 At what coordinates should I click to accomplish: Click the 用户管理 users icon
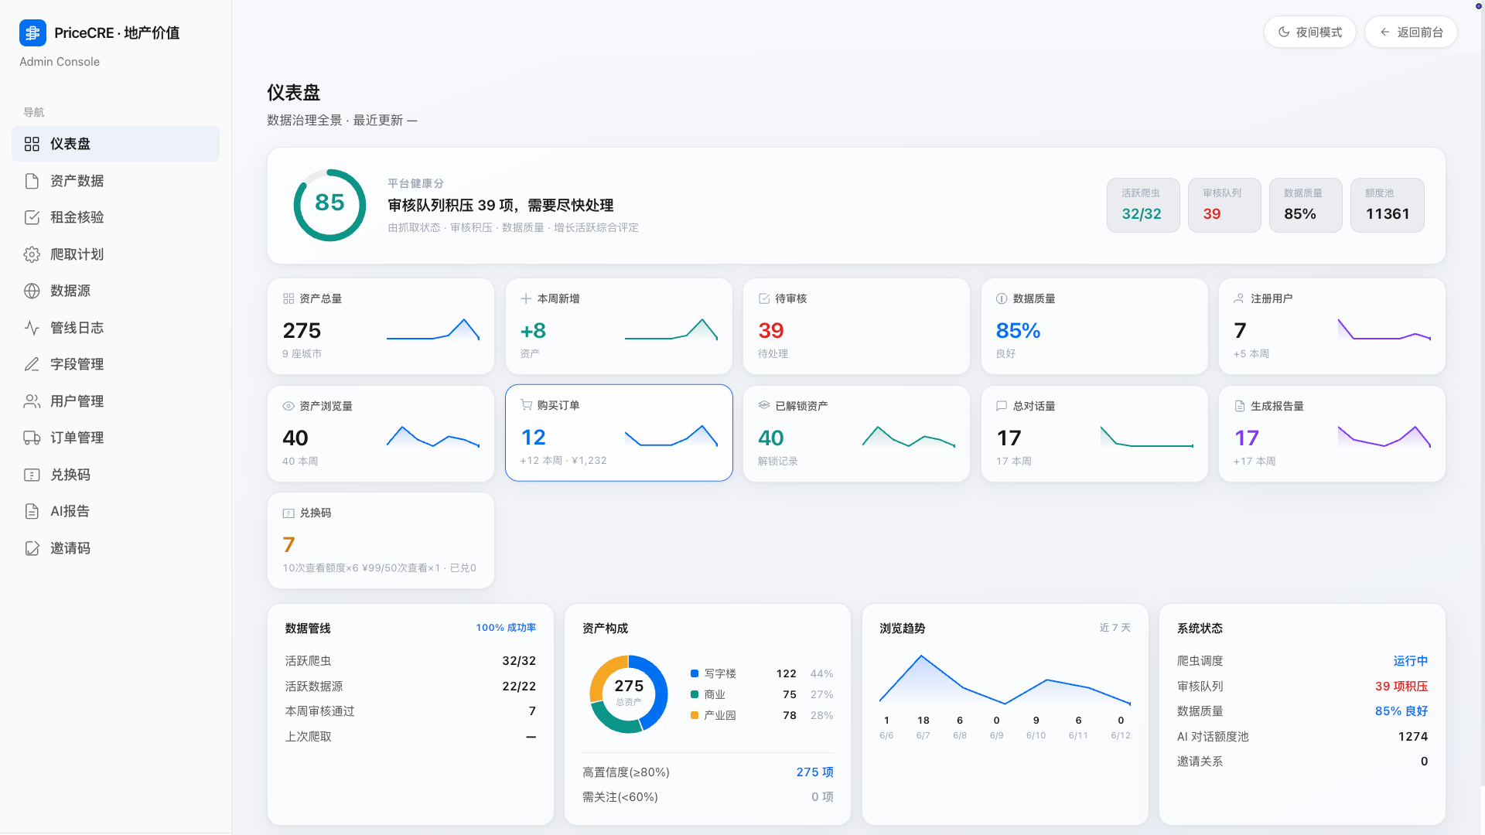pos(32,401)
